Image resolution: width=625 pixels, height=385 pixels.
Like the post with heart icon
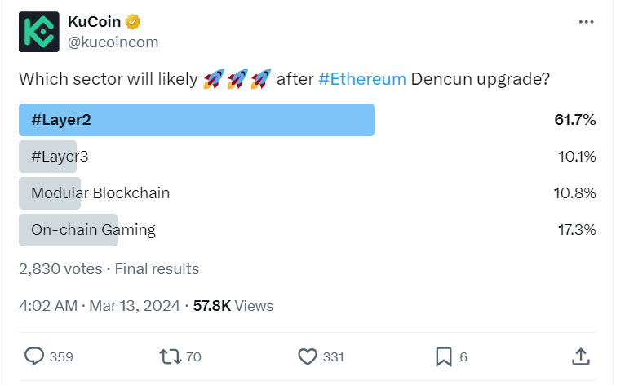pyautogui.click(x=307, y=356)
